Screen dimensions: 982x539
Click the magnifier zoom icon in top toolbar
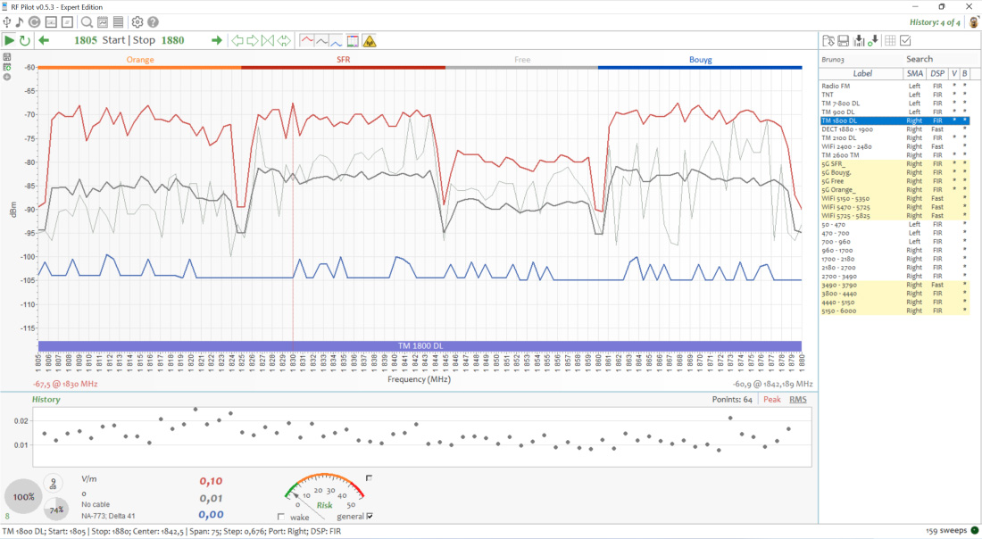87,22
